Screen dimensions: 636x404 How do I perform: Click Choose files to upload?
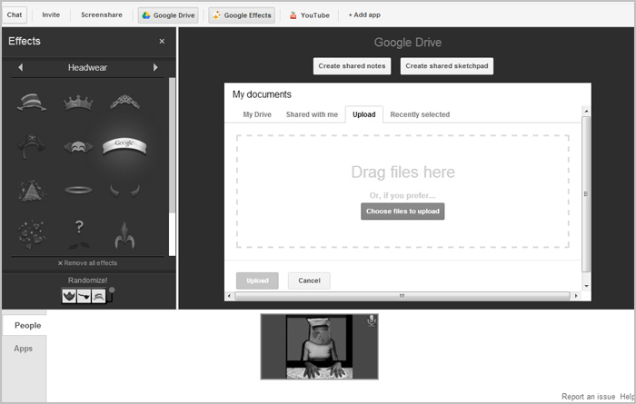[402, 212]
